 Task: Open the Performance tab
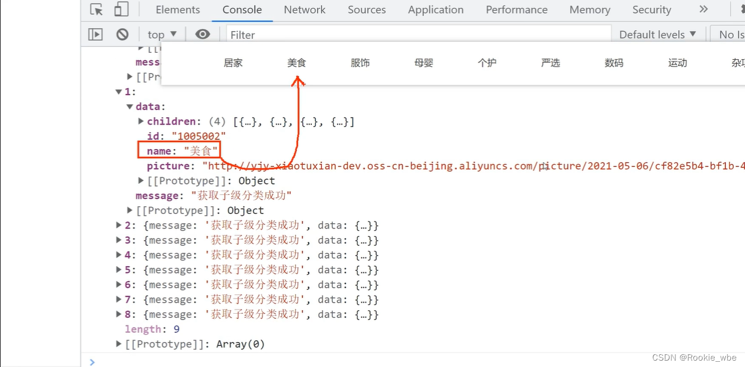[517, 10]
